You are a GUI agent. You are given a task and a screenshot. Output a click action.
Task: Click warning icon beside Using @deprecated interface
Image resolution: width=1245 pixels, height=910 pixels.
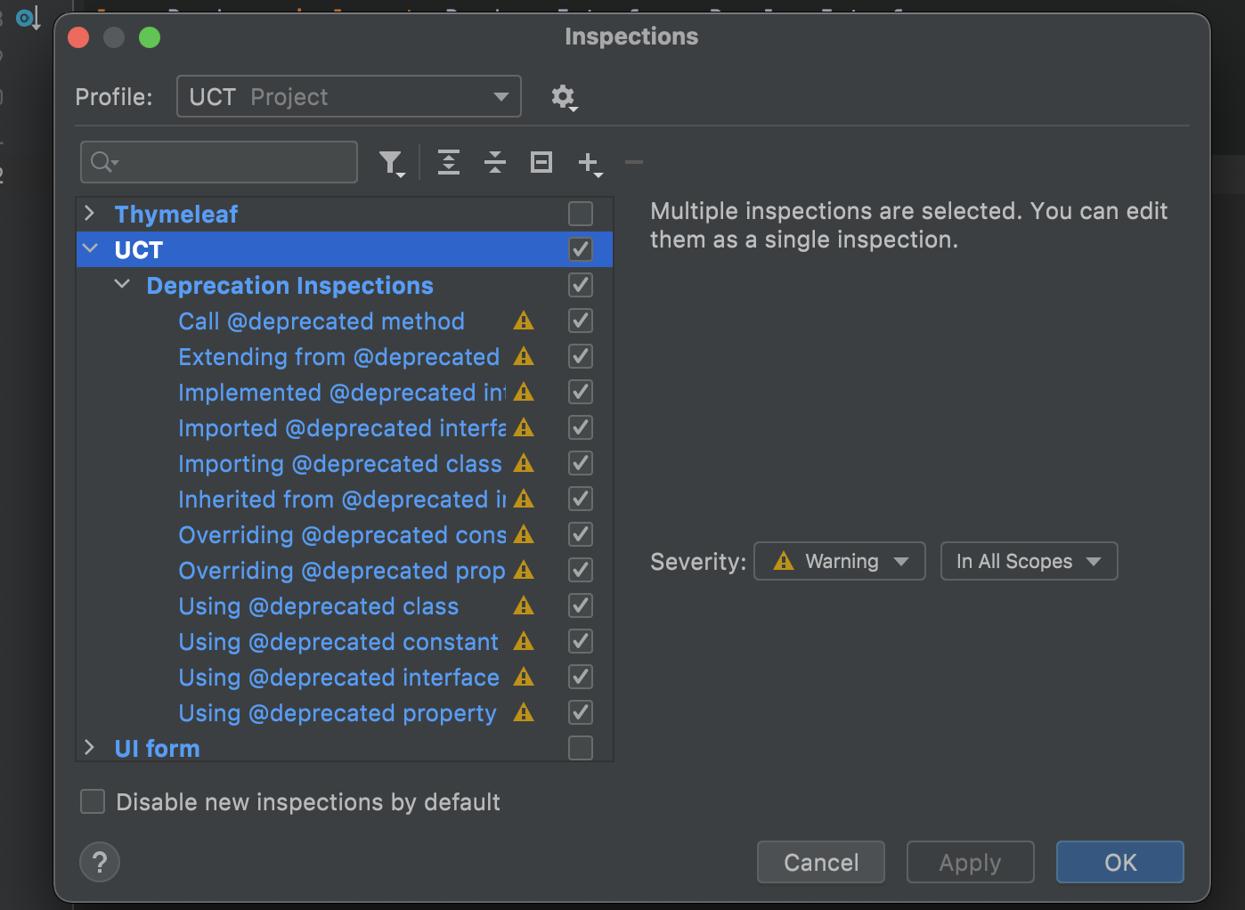tap(524, 677)
